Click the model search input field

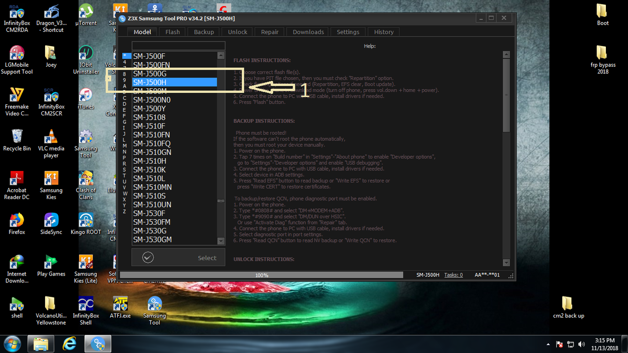click(178, 46)
